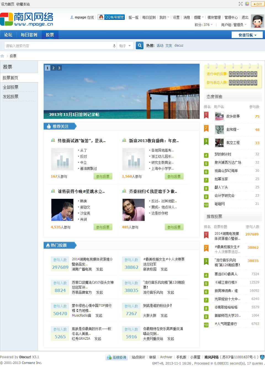Viewport: 265px width, 380px height.
Task: Open banner caption 2013年11月1日签到记录帖
Action: 74,114
